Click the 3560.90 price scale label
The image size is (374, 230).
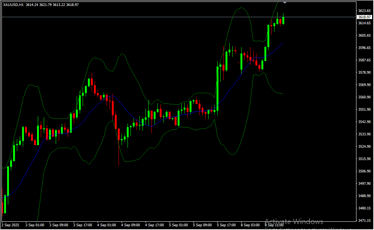point(364,97)
